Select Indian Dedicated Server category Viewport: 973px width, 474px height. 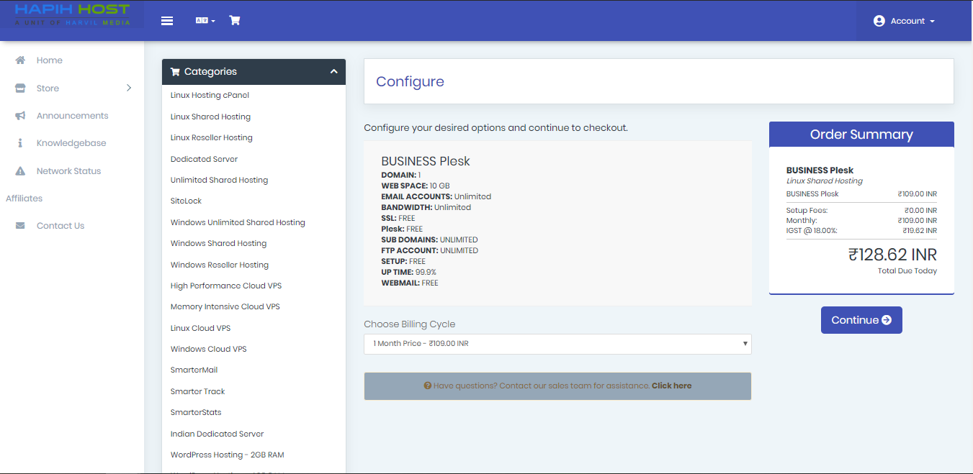click(218, 434)
